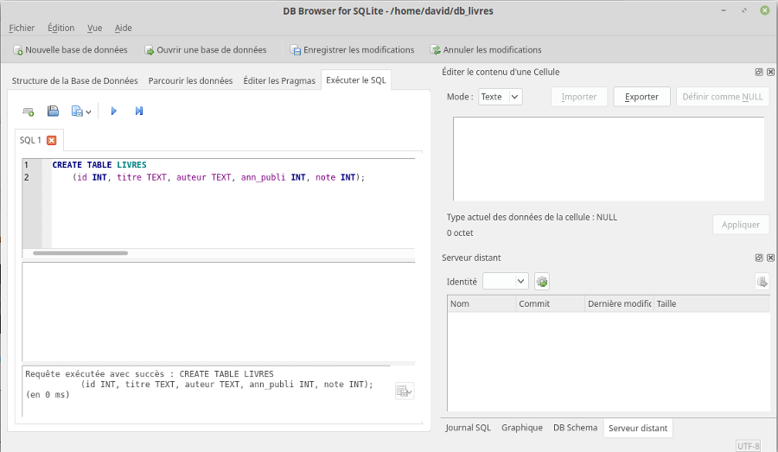Click the Exporter button

(x=641, y=97)
